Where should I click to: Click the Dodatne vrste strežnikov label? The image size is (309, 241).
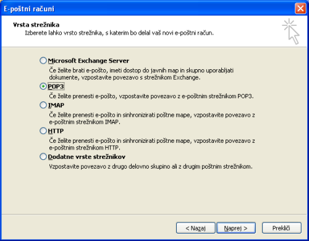pos(87,157)
